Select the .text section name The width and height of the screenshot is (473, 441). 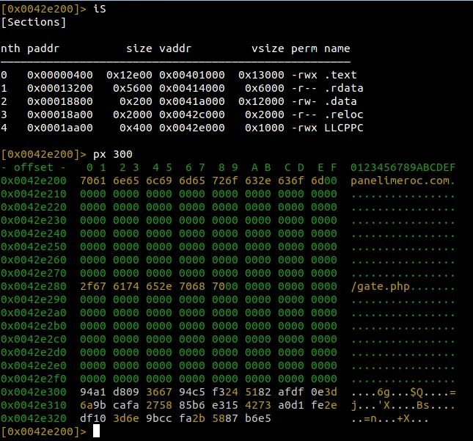coord(340,75)
